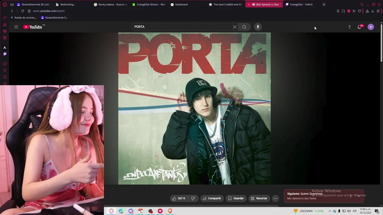Viewport: 383px width, 215px height.
Task: Click the Recortar clip button
Action: click(x=259, y=198)
